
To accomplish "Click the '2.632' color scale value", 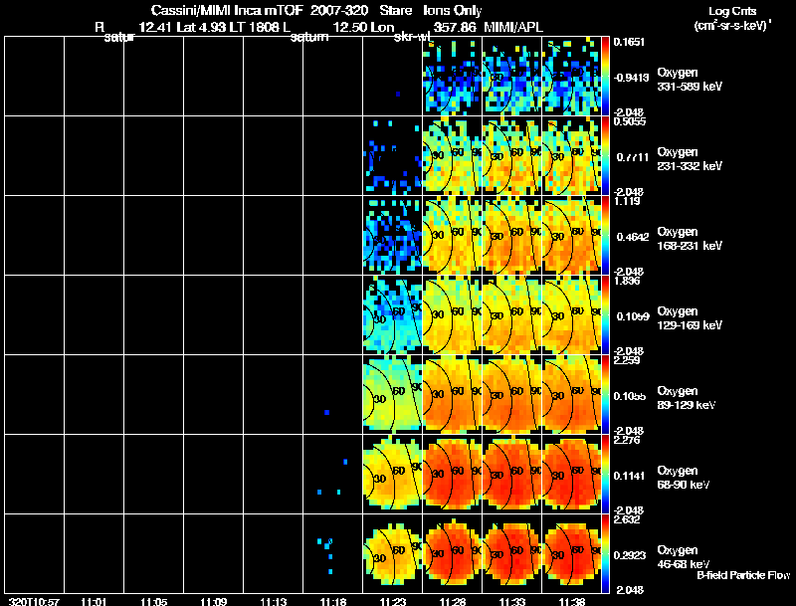I will click(x=627, y=519).
